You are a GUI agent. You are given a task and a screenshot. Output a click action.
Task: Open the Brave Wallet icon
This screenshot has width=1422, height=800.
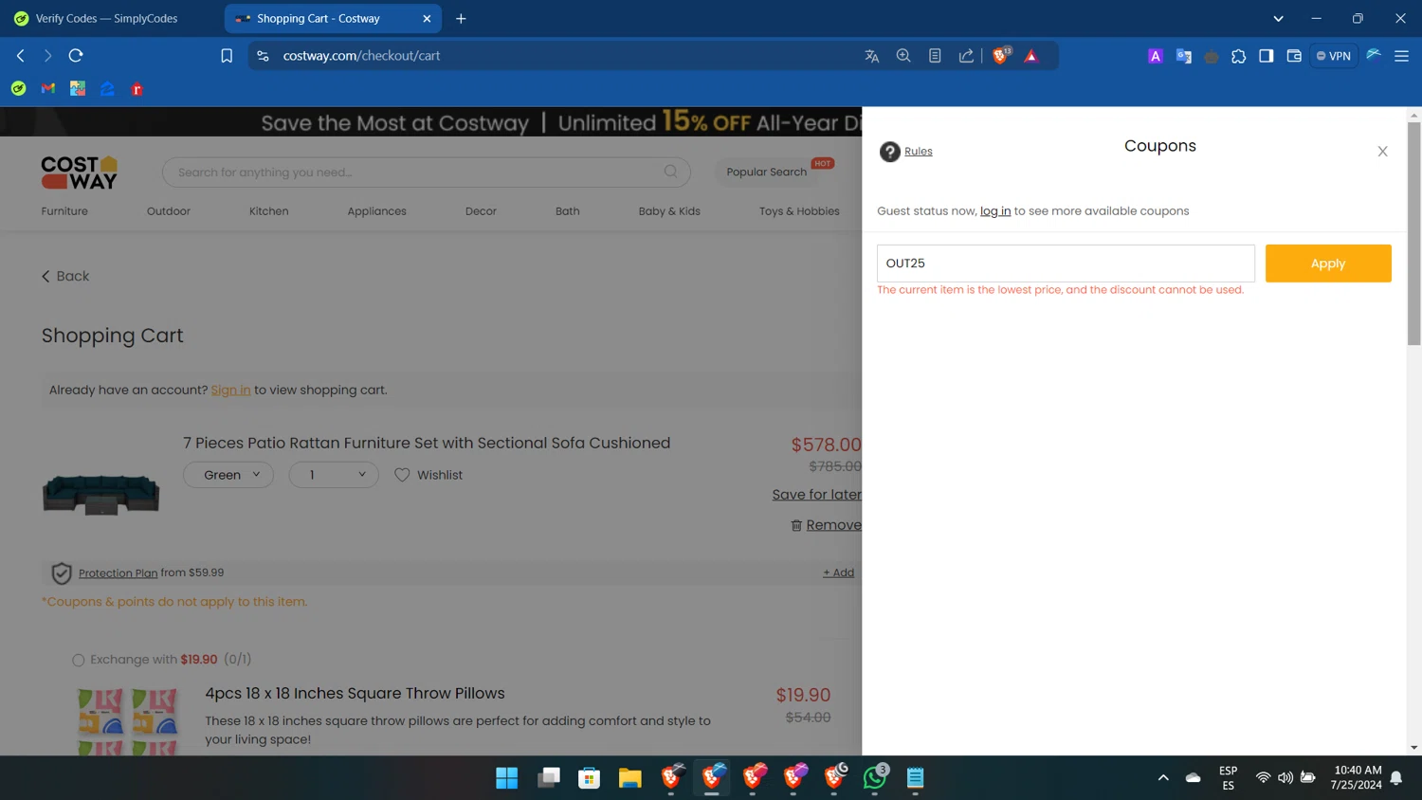click(x=1294, y=56)
